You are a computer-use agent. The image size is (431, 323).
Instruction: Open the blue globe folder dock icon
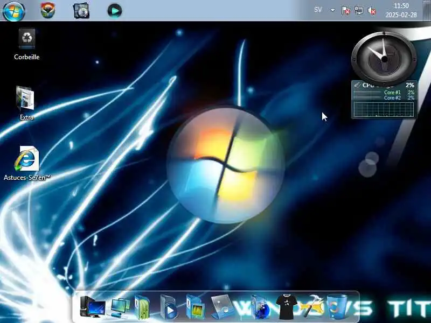coord(260,307)
